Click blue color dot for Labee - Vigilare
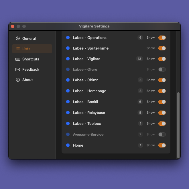 (68, 59)
